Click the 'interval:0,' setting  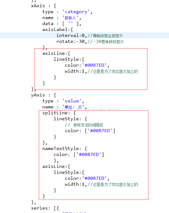[72, 36]
